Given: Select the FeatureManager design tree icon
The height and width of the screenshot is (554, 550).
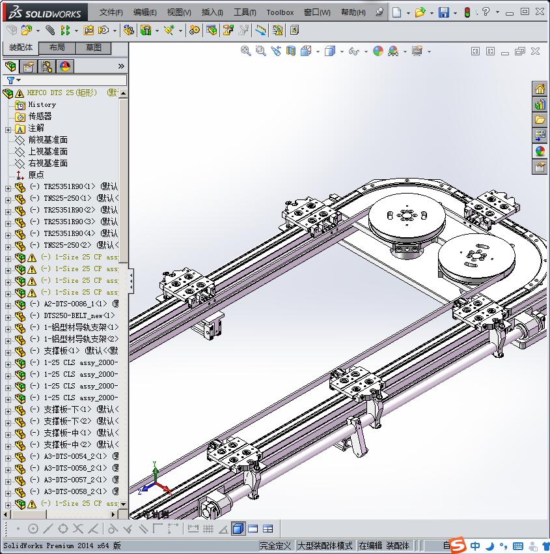Looking at the screenshot, I should [x=10, y=66].
